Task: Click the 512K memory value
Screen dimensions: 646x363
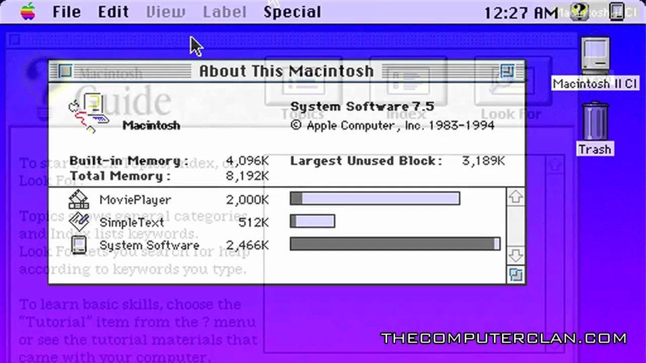Action: 254,223
